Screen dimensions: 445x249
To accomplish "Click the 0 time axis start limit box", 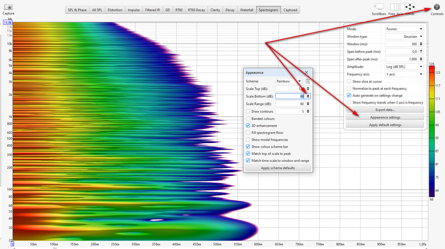I will pyautogui.click(x=13, y=244).
